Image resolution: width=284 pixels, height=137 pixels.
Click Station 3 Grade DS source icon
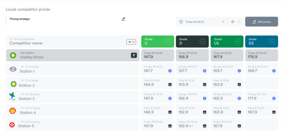[274, 98]
